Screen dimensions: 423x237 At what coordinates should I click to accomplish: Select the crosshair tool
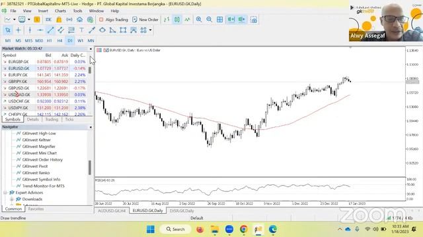(x=19, y=30)
